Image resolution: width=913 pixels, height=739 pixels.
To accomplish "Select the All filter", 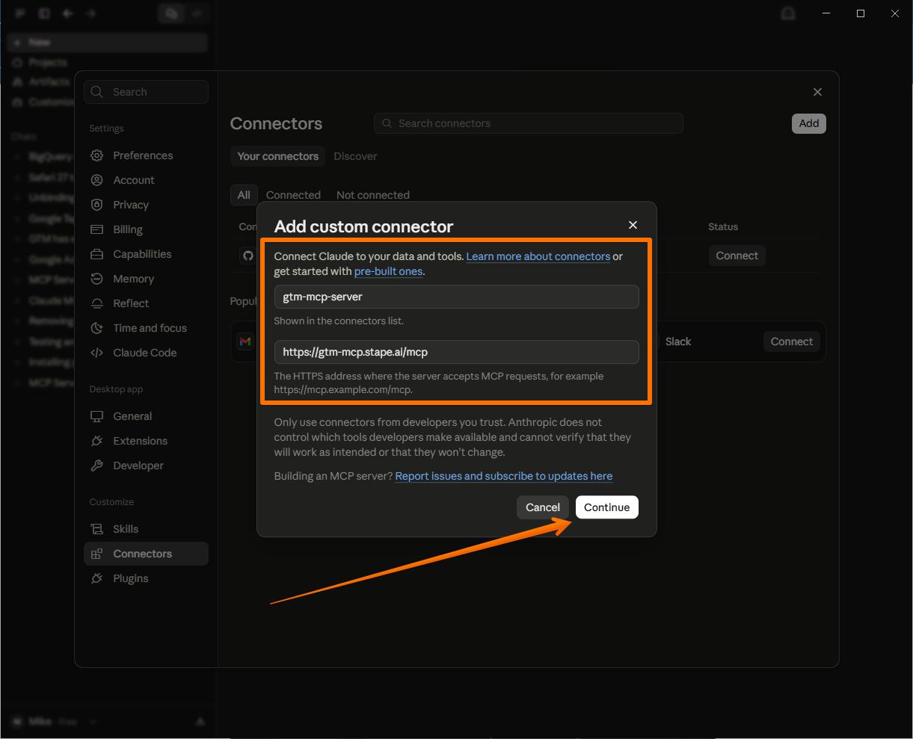I will point(244,195).
